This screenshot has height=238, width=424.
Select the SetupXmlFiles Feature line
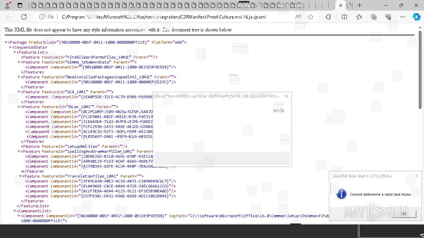pyautogui.click(x=74, y=146)
